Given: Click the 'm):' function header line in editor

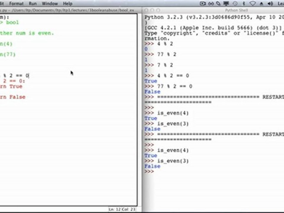Looking at the screenshot, I should coord(4,17).
